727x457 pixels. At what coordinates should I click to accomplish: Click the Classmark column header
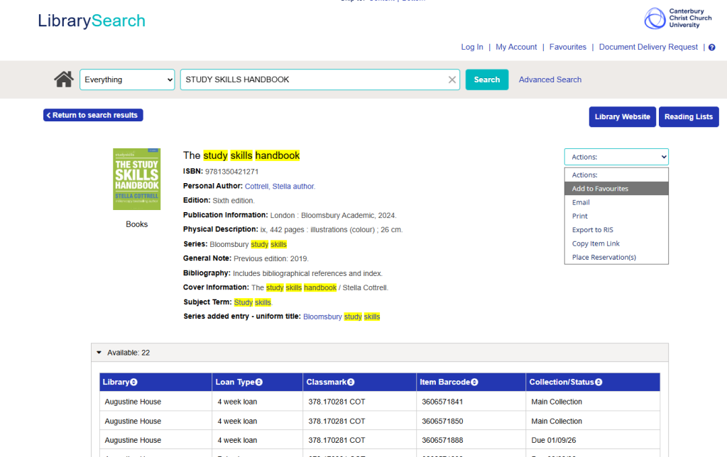(x=359, y=382)
